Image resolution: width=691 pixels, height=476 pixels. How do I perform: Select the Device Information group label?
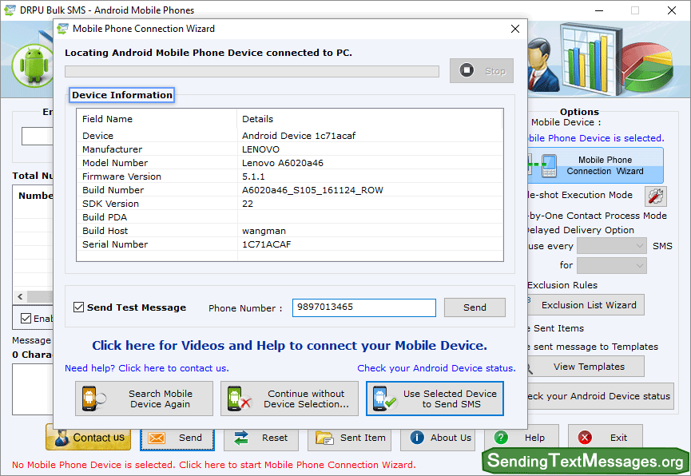click(x=122, y=95)
